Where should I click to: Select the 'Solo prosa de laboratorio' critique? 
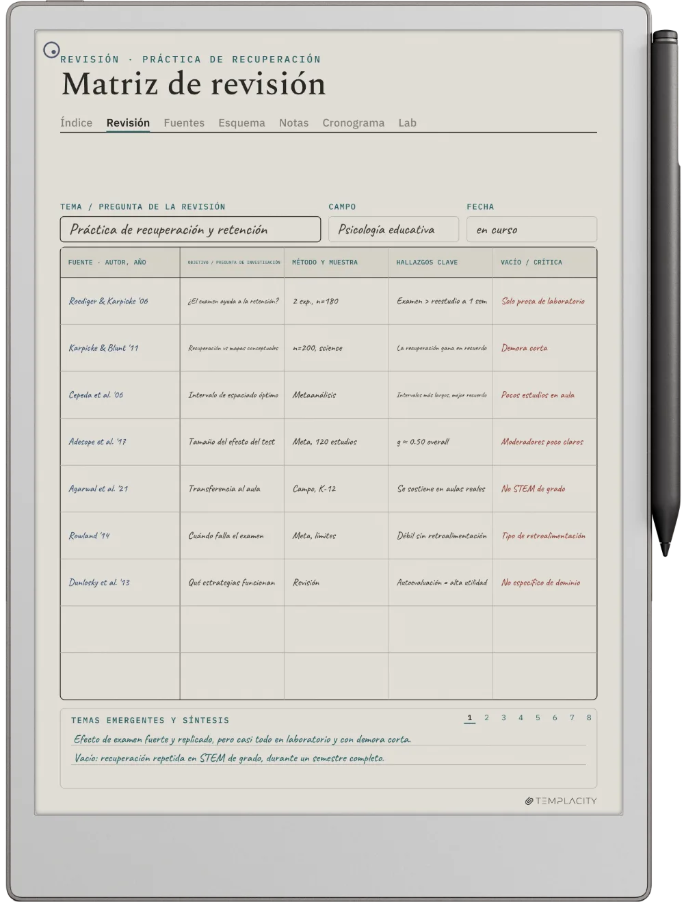544,301
